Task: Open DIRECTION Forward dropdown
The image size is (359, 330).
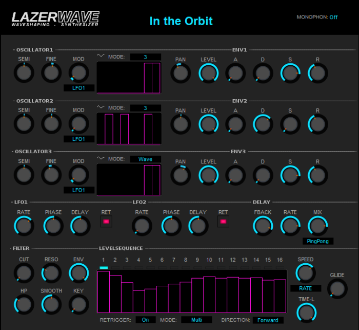Action: pos(268,320)
